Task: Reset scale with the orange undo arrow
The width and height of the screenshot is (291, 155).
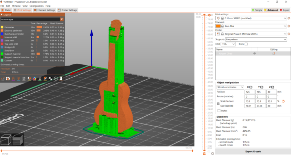Action: tap(283, 101)
